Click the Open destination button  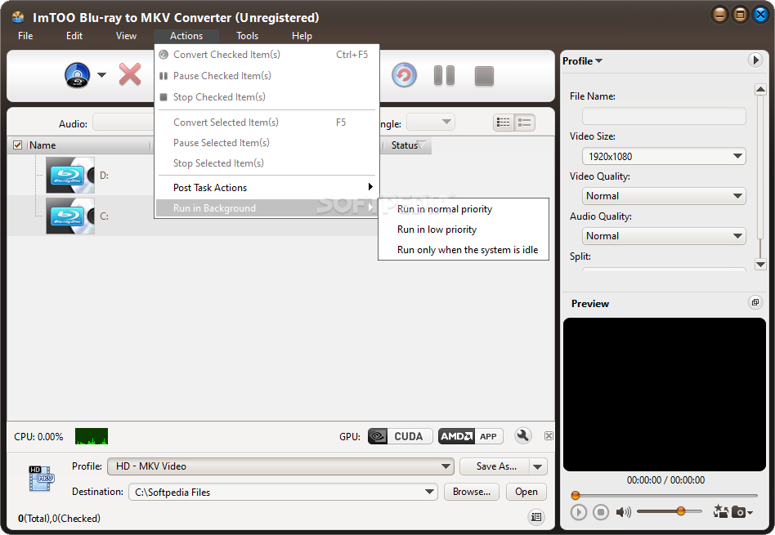(x=526, y=492)
